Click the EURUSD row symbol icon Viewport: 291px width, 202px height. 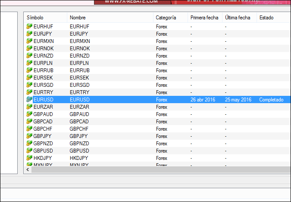29,100
